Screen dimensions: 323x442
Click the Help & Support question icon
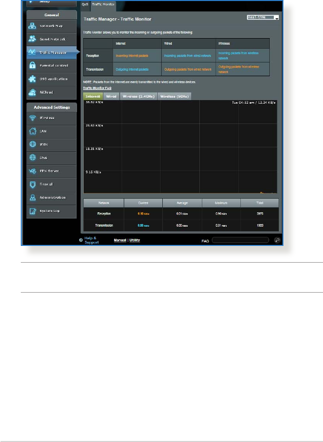pyautogui.click(x=81, y=240)
